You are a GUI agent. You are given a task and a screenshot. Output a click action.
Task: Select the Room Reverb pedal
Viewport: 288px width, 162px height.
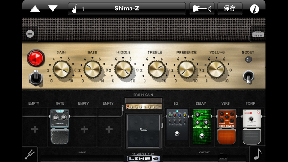pos(227,127)
